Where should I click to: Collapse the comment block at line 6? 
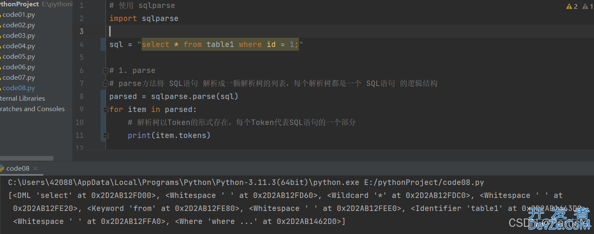coord(106,70)
